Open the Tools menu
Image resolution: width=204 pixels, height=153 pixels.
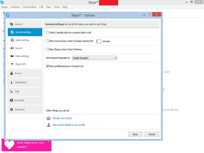pos(57,7)
